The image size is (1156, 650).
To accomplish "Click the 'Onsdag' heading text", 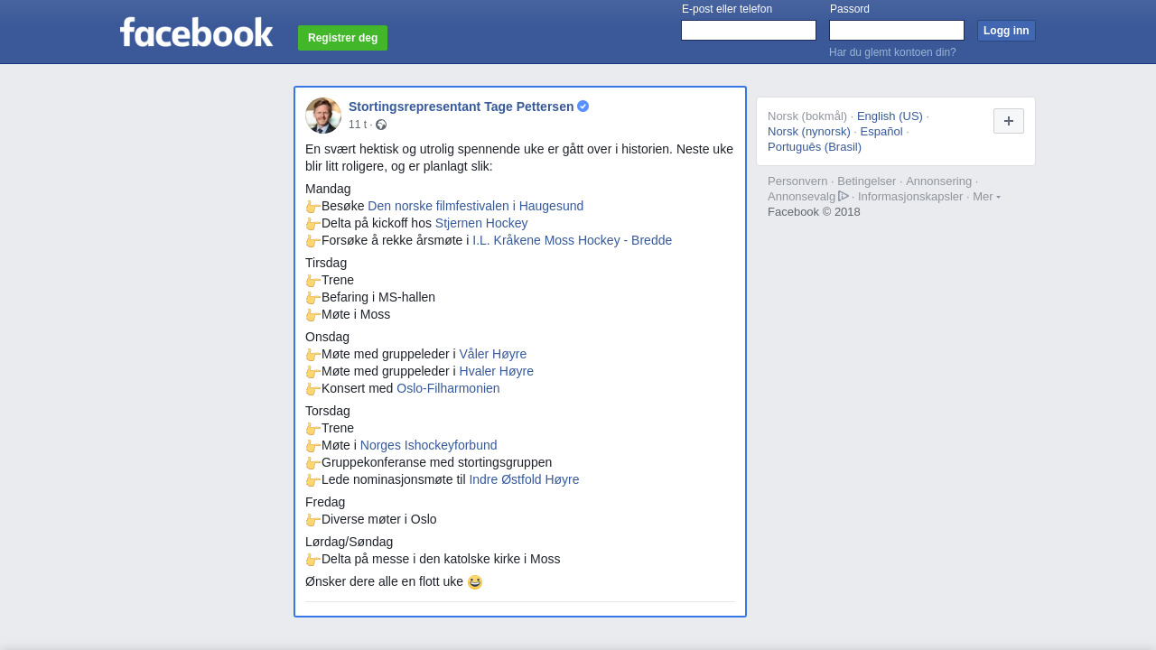I will (327, 337).
